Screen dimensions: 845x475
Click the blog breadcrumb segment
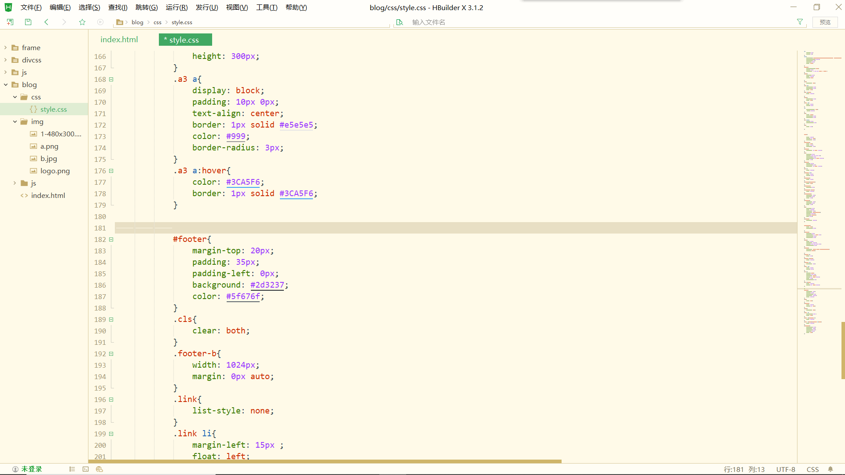pos(137,22)
